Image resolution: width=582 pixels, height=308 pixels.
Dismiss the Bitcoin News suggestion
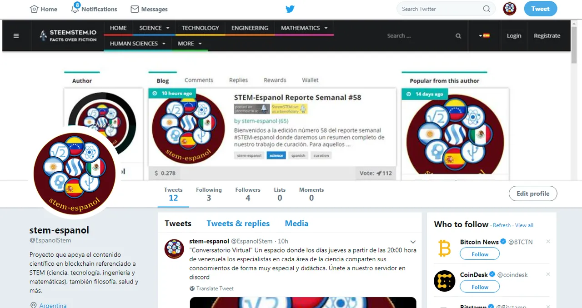[548, 242]
